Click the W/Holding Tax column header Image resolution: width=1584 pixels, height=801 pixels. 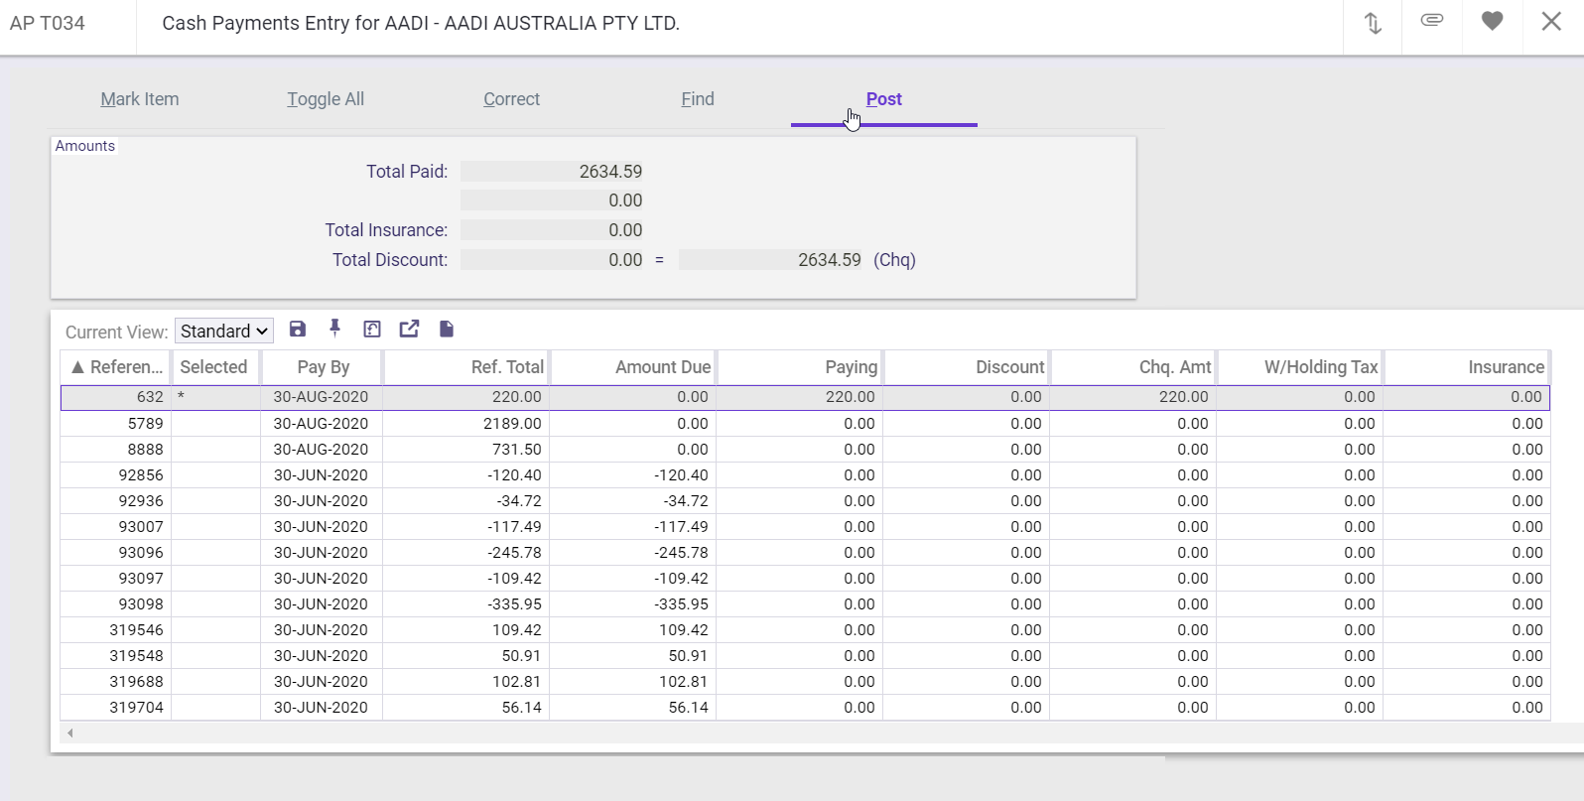click(1300, 367)
